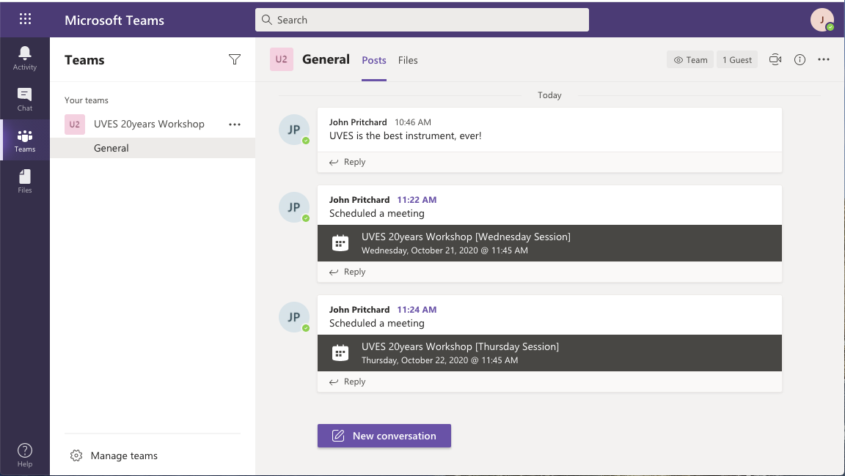Viewport: 845px width, 476px height.
Task: Click the U2 channel header avatar
Action: pyautogui.click(x=282, y=59)
